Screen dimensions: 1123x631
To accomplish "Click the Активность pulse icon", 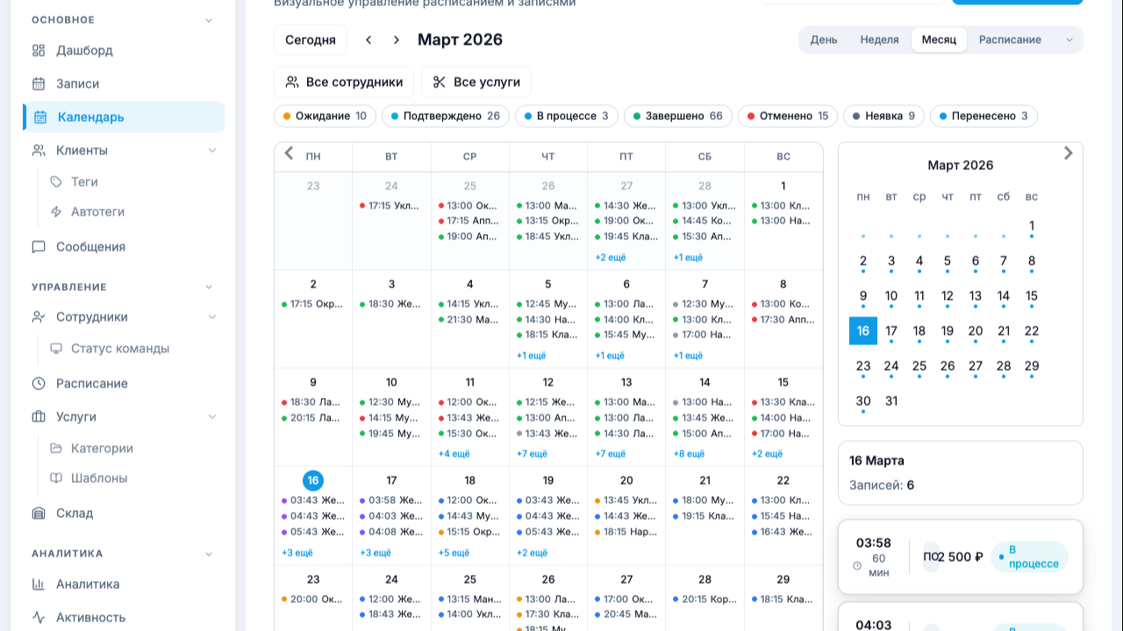I will click(39, 618).
